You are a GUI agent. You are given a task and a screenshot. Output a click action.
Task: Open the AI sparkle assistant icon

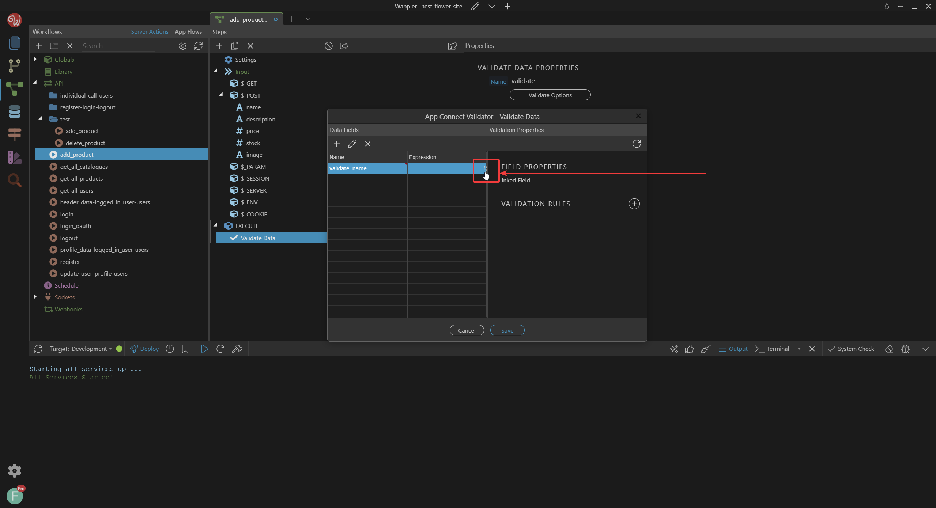[x=674, y=349]
